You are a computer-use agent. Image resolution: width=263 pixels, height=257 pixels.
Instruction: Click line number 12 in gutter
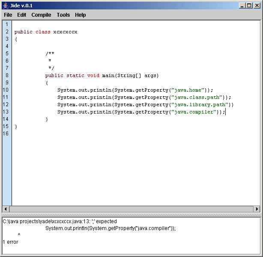[x=6, y=105]
